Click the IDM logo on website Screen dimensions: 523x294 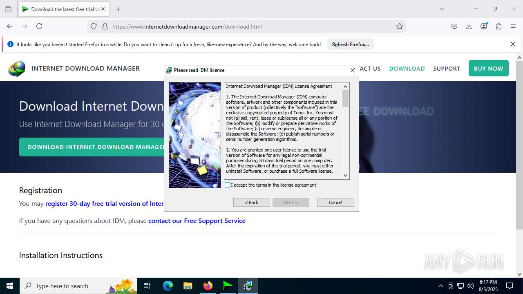coord(17,69)
